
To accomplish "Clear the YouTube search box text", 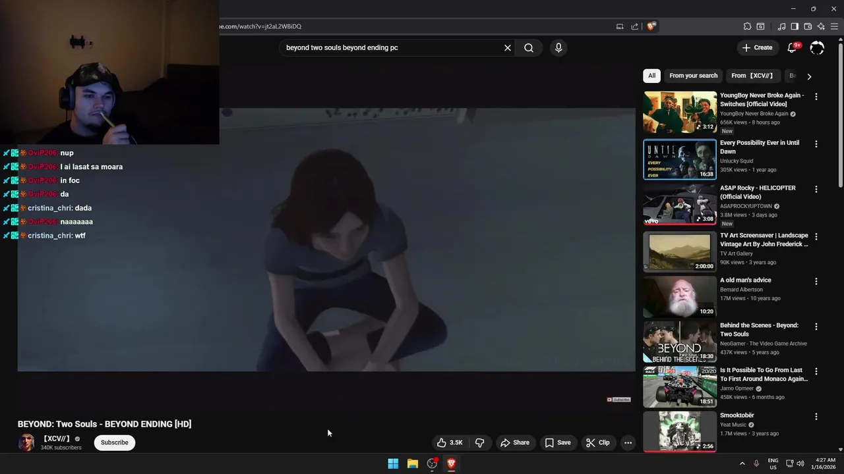I will point(508,47).
